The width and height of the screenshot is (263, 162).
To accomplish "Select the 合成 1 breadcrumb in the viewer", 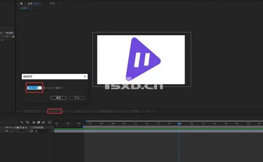I will [x=24, y=8].
